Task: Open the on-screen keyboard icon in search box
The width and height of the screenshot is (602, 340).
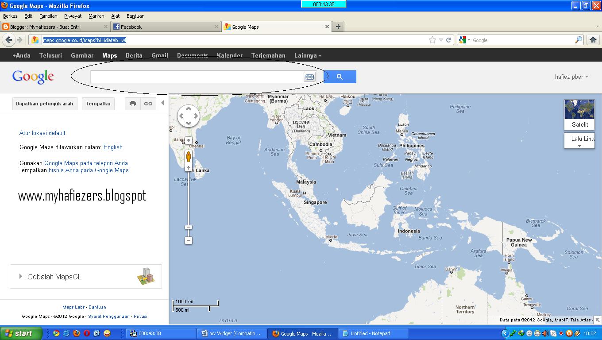Action: 309,77
